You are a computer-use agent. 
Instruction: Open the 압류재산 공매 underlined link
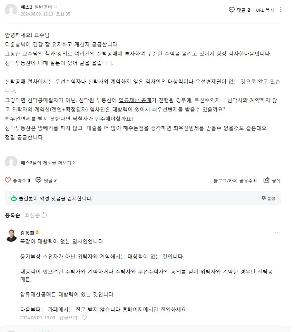(135, 100)
